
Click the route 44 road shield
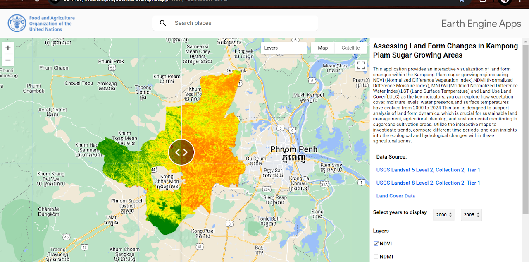pyautogui.click(x=153, y=169)
